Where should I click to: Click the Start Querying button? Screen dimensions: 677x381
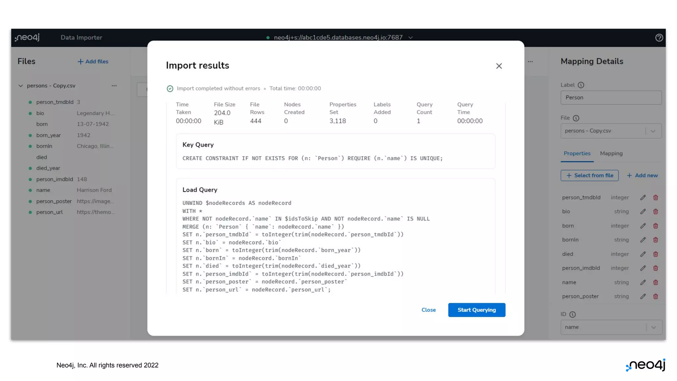point(476,310)
